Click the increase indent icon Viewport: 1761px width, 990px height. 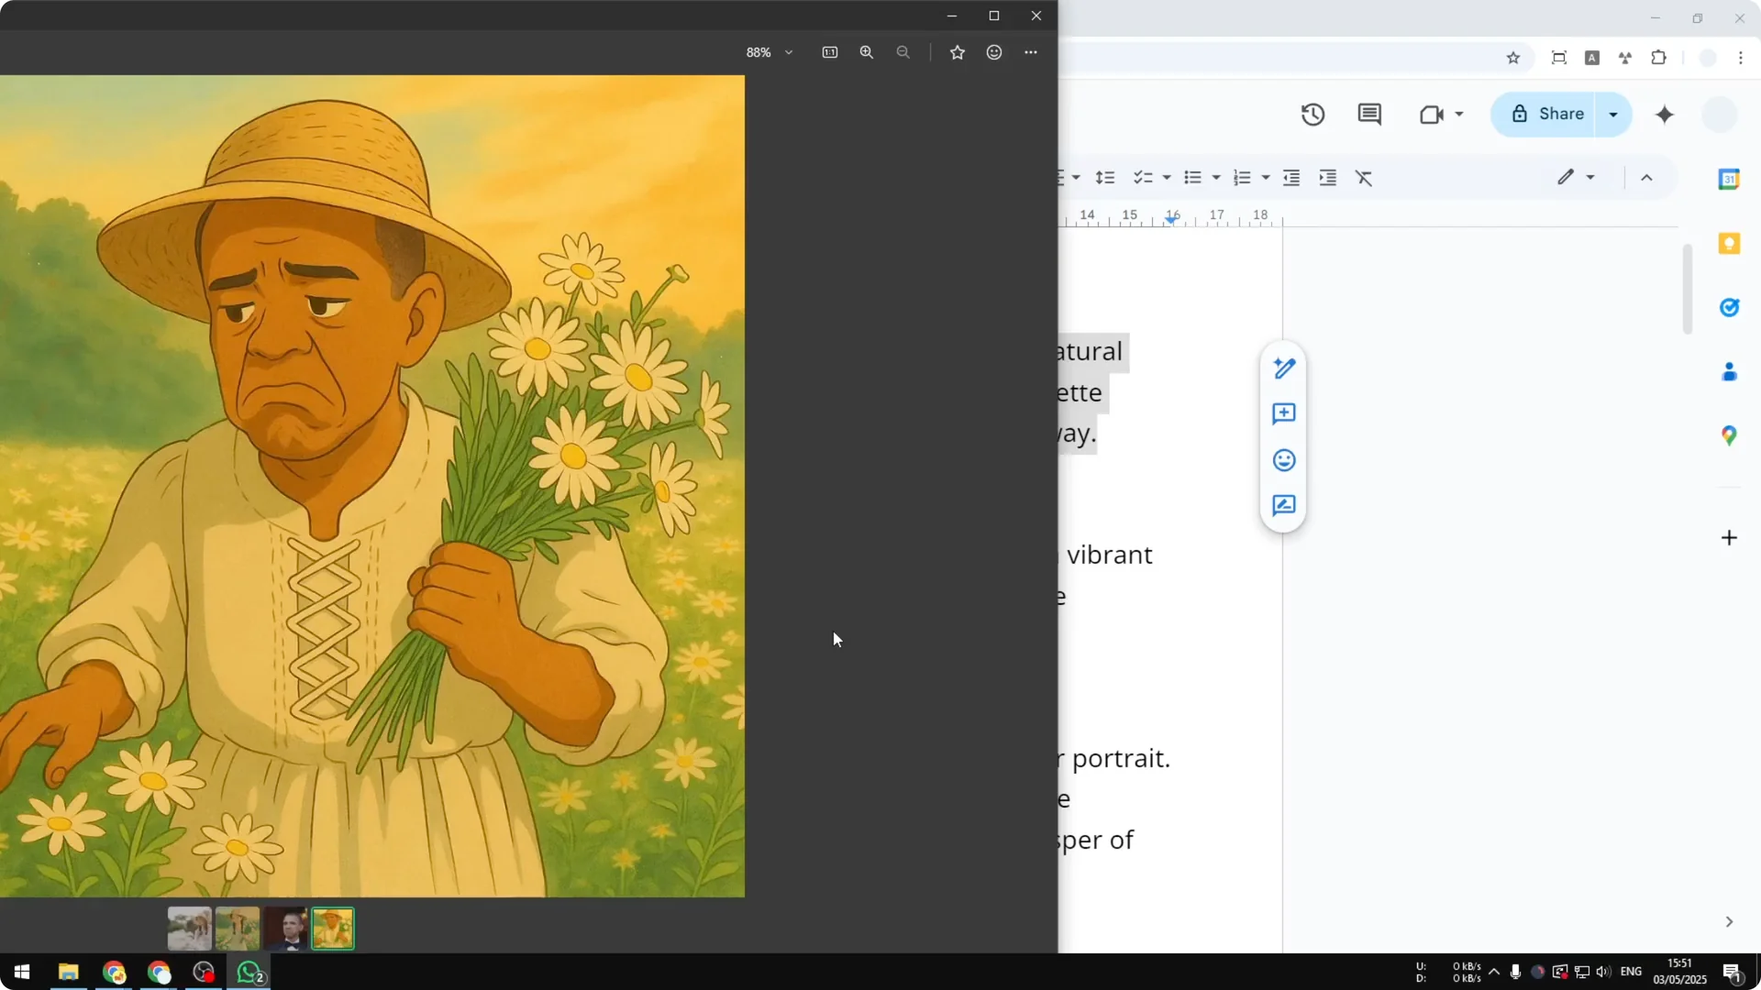click(x=1328, y=177)
